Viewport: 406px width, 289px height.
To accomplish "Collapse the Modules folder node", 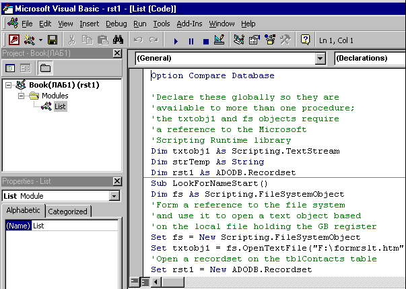I will coord(21,96).
